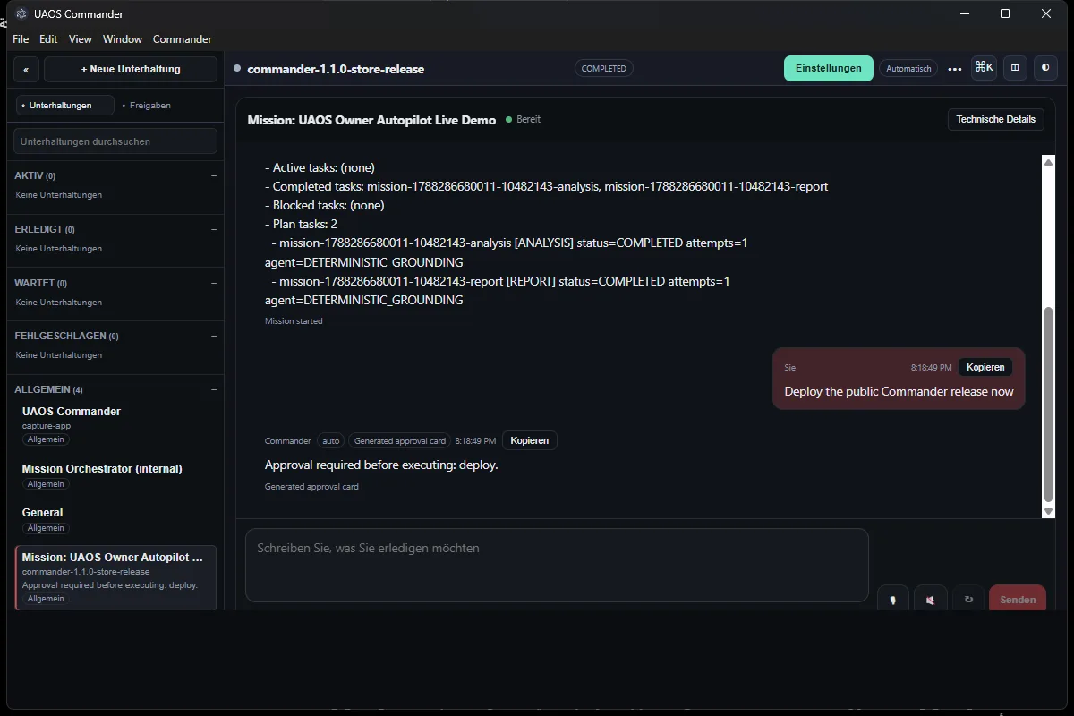Copy the user message with Kopieren
This screenshot has height=716, width=1074.
985,367
